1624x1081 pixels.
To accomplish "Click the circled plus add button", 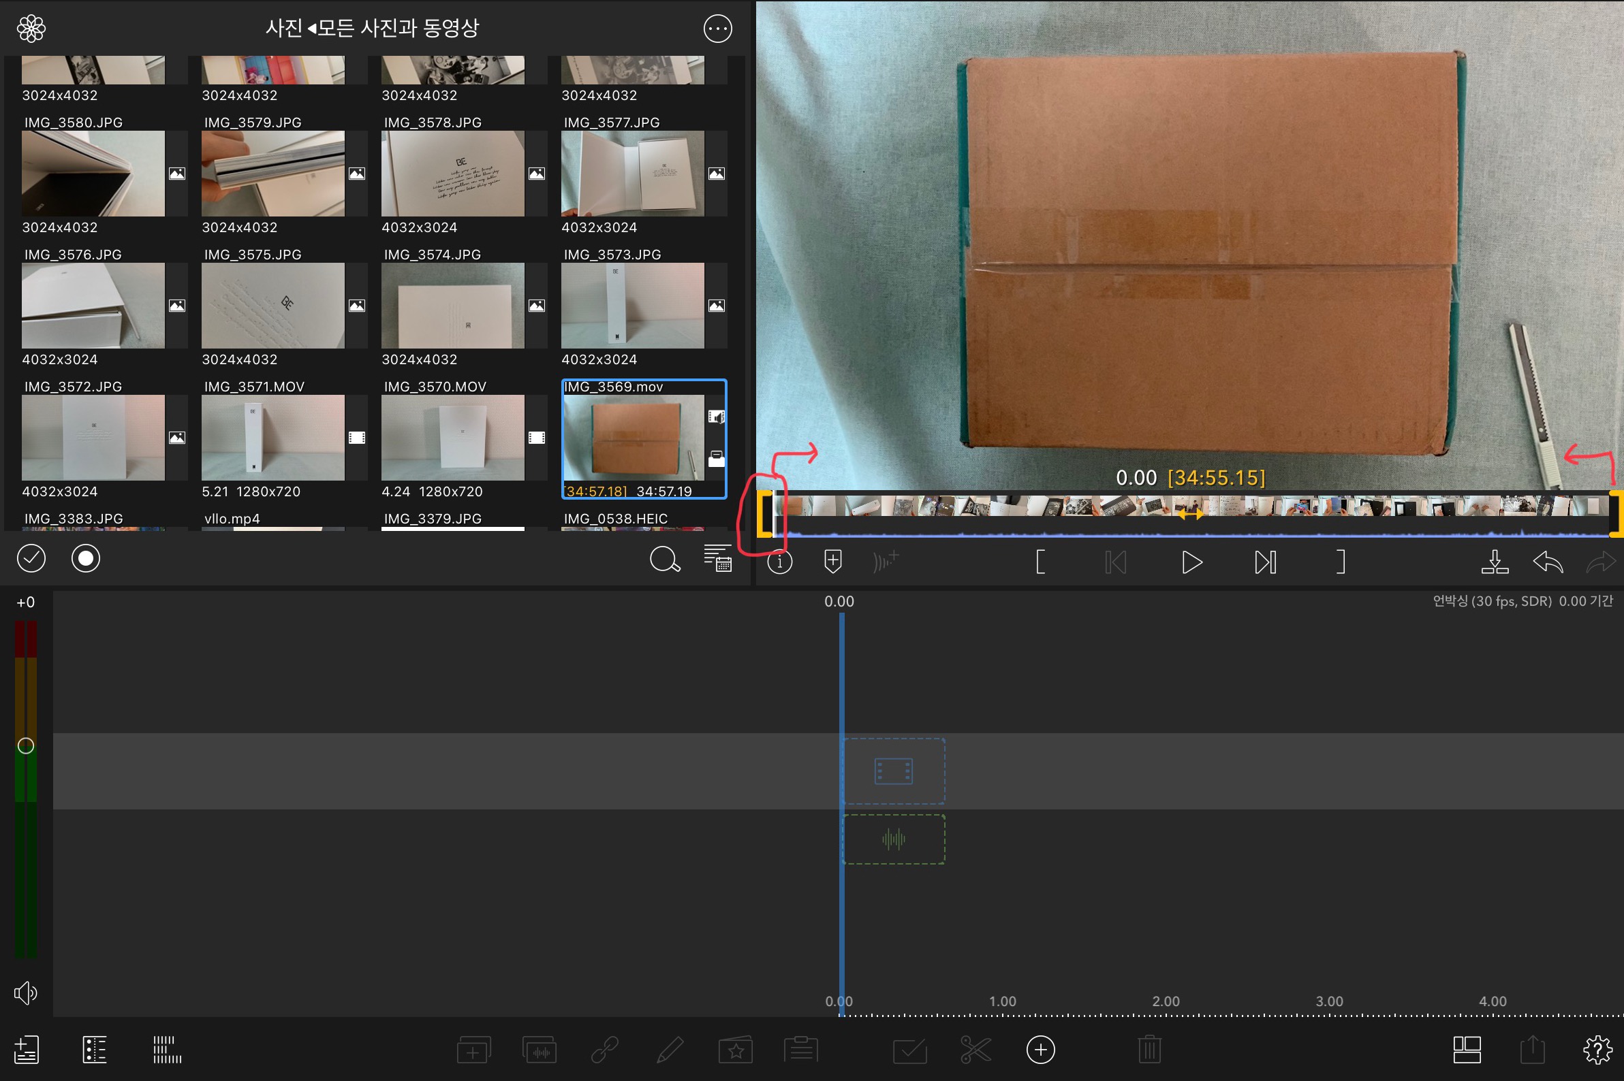I will pyautogui.click(x=1040, y=1050).
